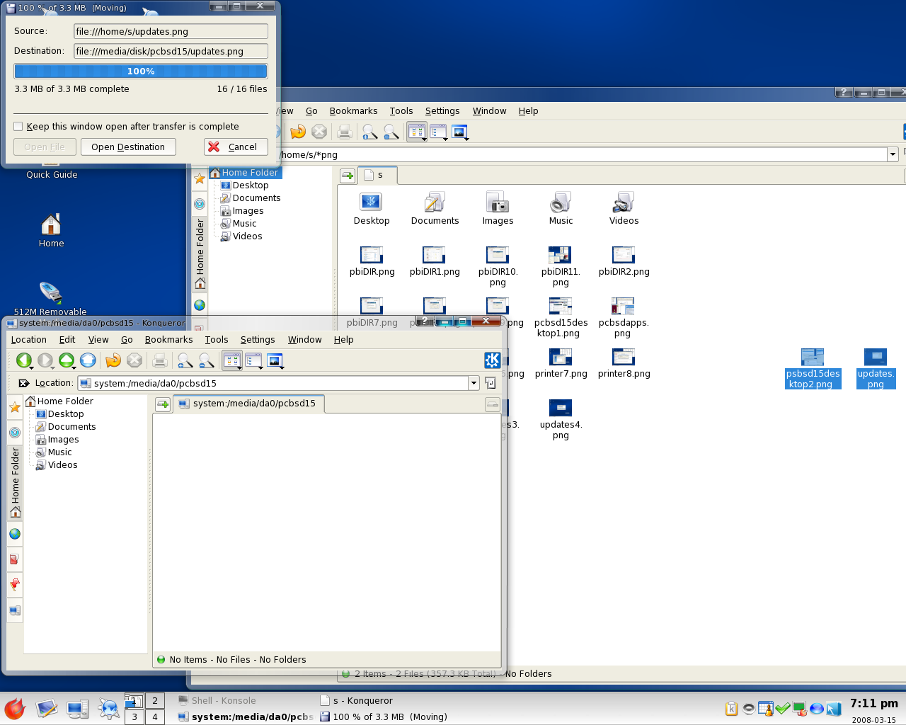Open new tab in pcbsd15 Konqueror
The width and height of the screenshot is (906, 725).
point(163,404)
